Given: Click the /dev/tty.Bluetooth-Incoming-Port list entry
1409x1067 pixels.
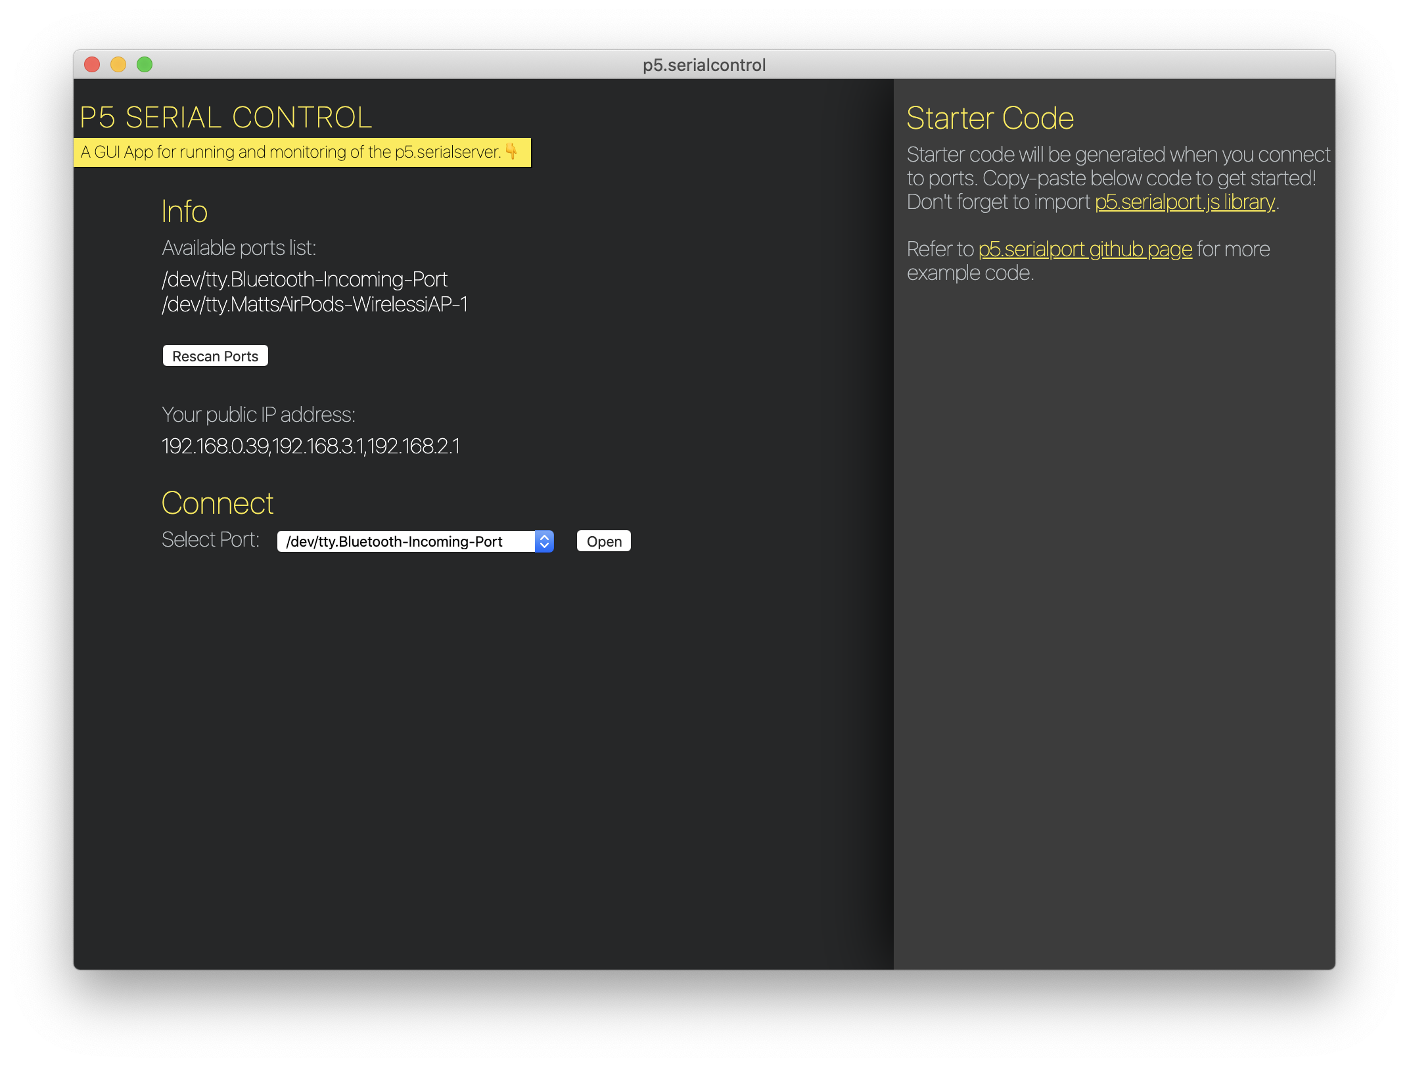Looking at the screenshot, I should click(x=304, y=279).
